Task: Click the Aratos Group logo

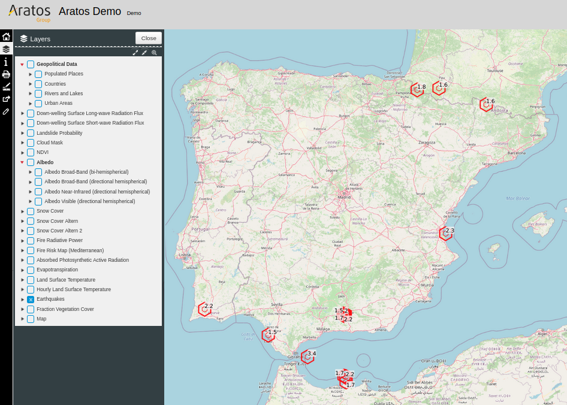Action: click(x=29, y=13)
